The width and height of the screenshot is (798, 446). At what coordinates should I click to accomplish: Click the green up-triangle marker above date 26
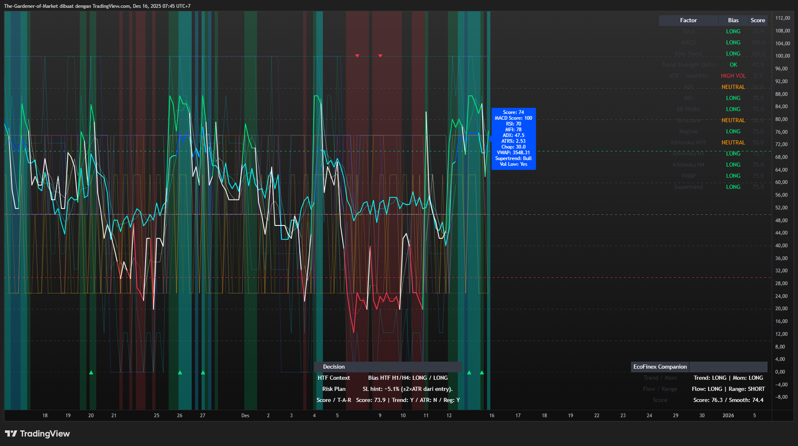tap(180, 372)
